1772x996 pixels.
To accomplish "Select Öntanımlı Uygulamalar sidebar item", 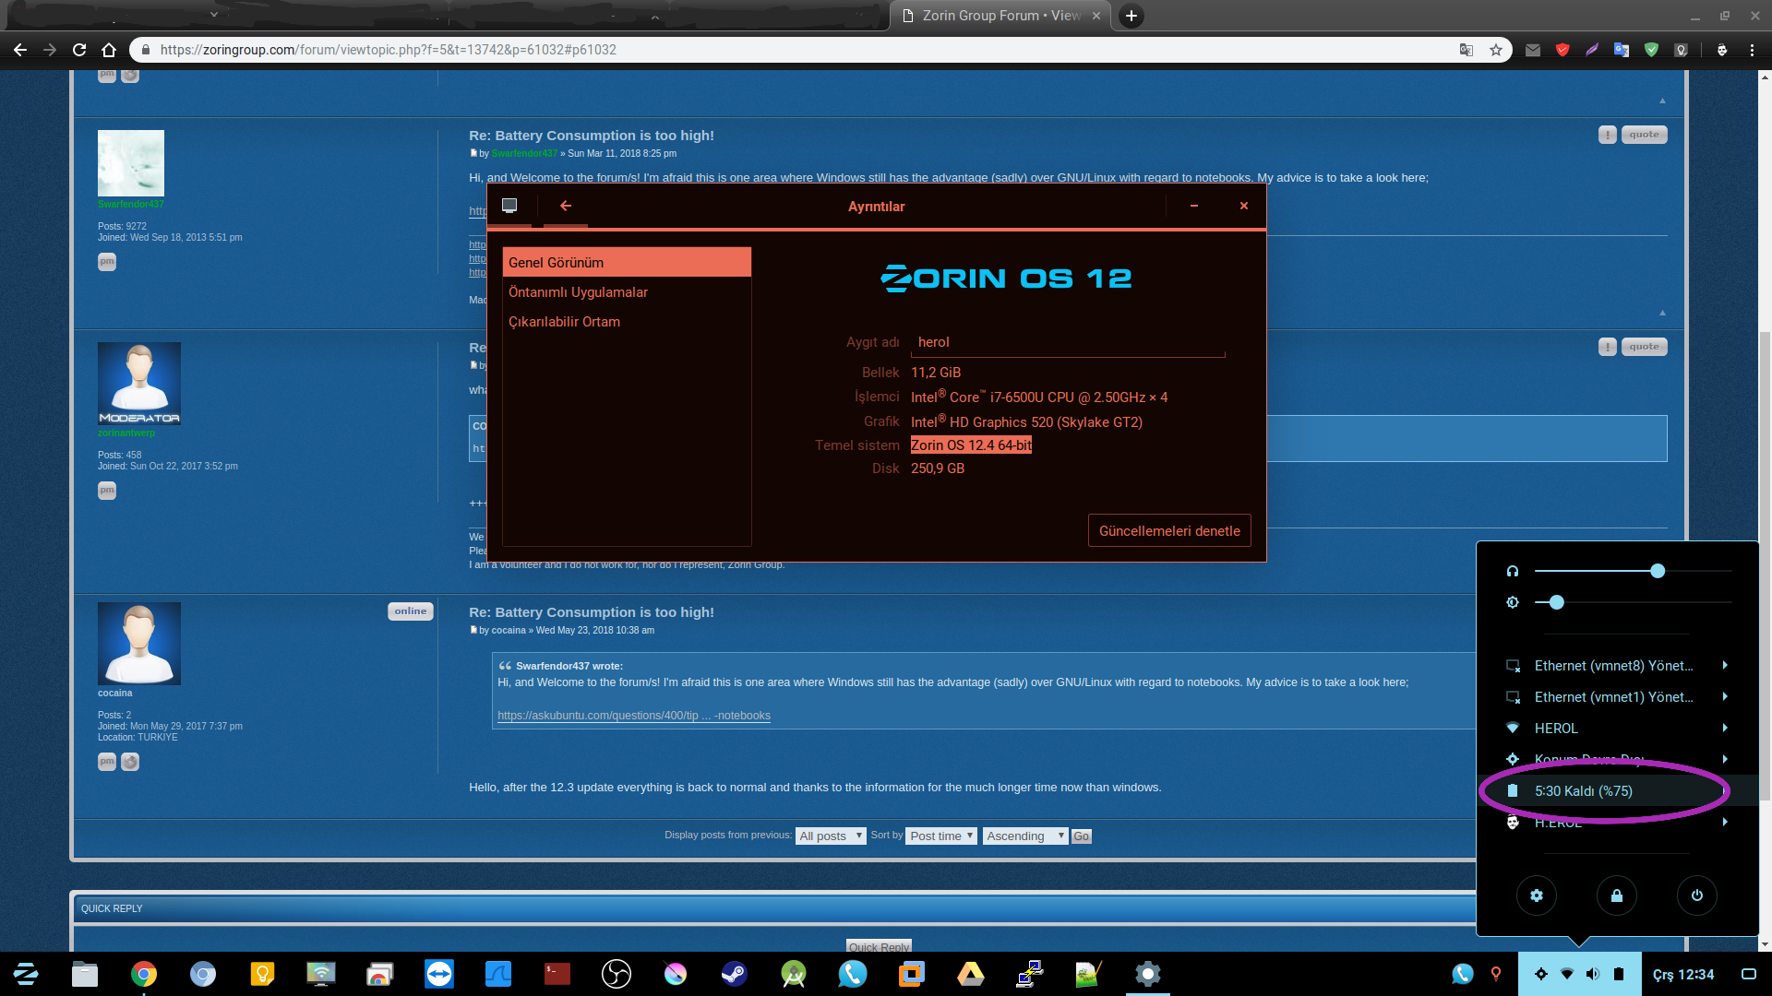I will tap(579, 292).
